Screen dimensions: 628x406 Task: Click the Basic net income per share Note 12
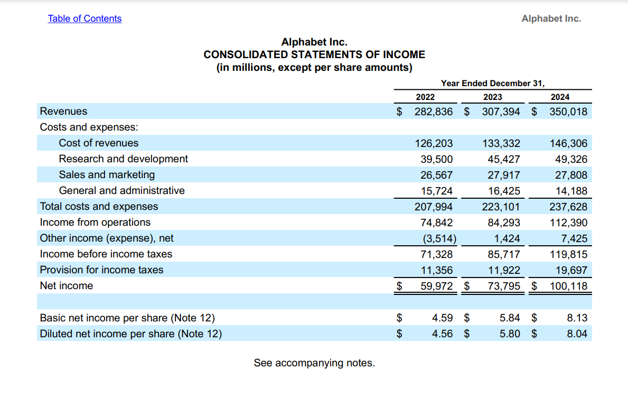[127, 317]
